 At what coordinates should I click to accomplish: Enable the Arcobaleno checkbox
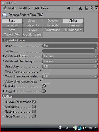pyautogui.click(x=34, y=107)
